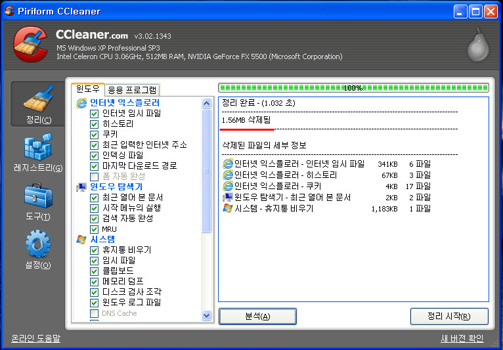
Task: Select the 인터넷 익스플로러 category heading
Action: pyautogui.click(x=125, y=103)
